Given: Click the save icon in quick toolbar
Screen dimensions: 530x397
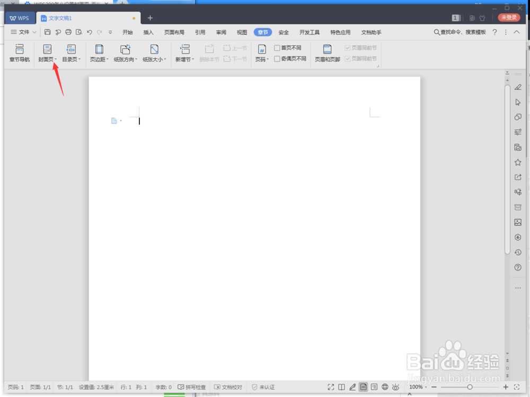Looking at the screenshot, I should pyautogui.click(x=47, y=32).
